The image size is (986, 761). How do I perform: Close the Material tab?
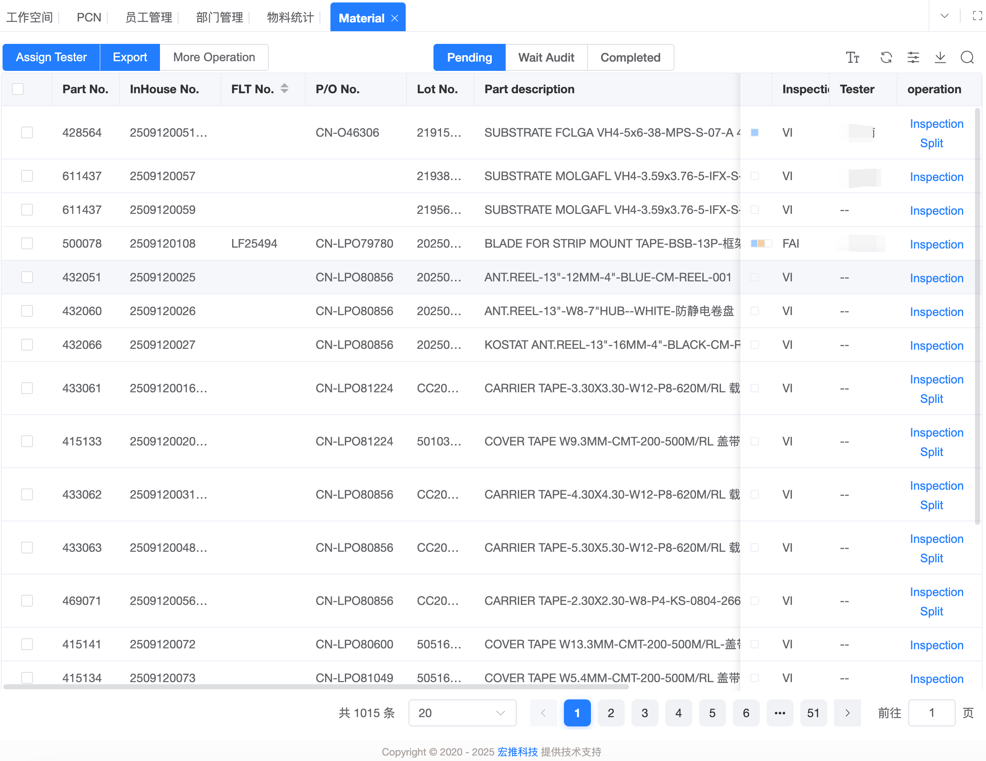[x=395, y=18]
